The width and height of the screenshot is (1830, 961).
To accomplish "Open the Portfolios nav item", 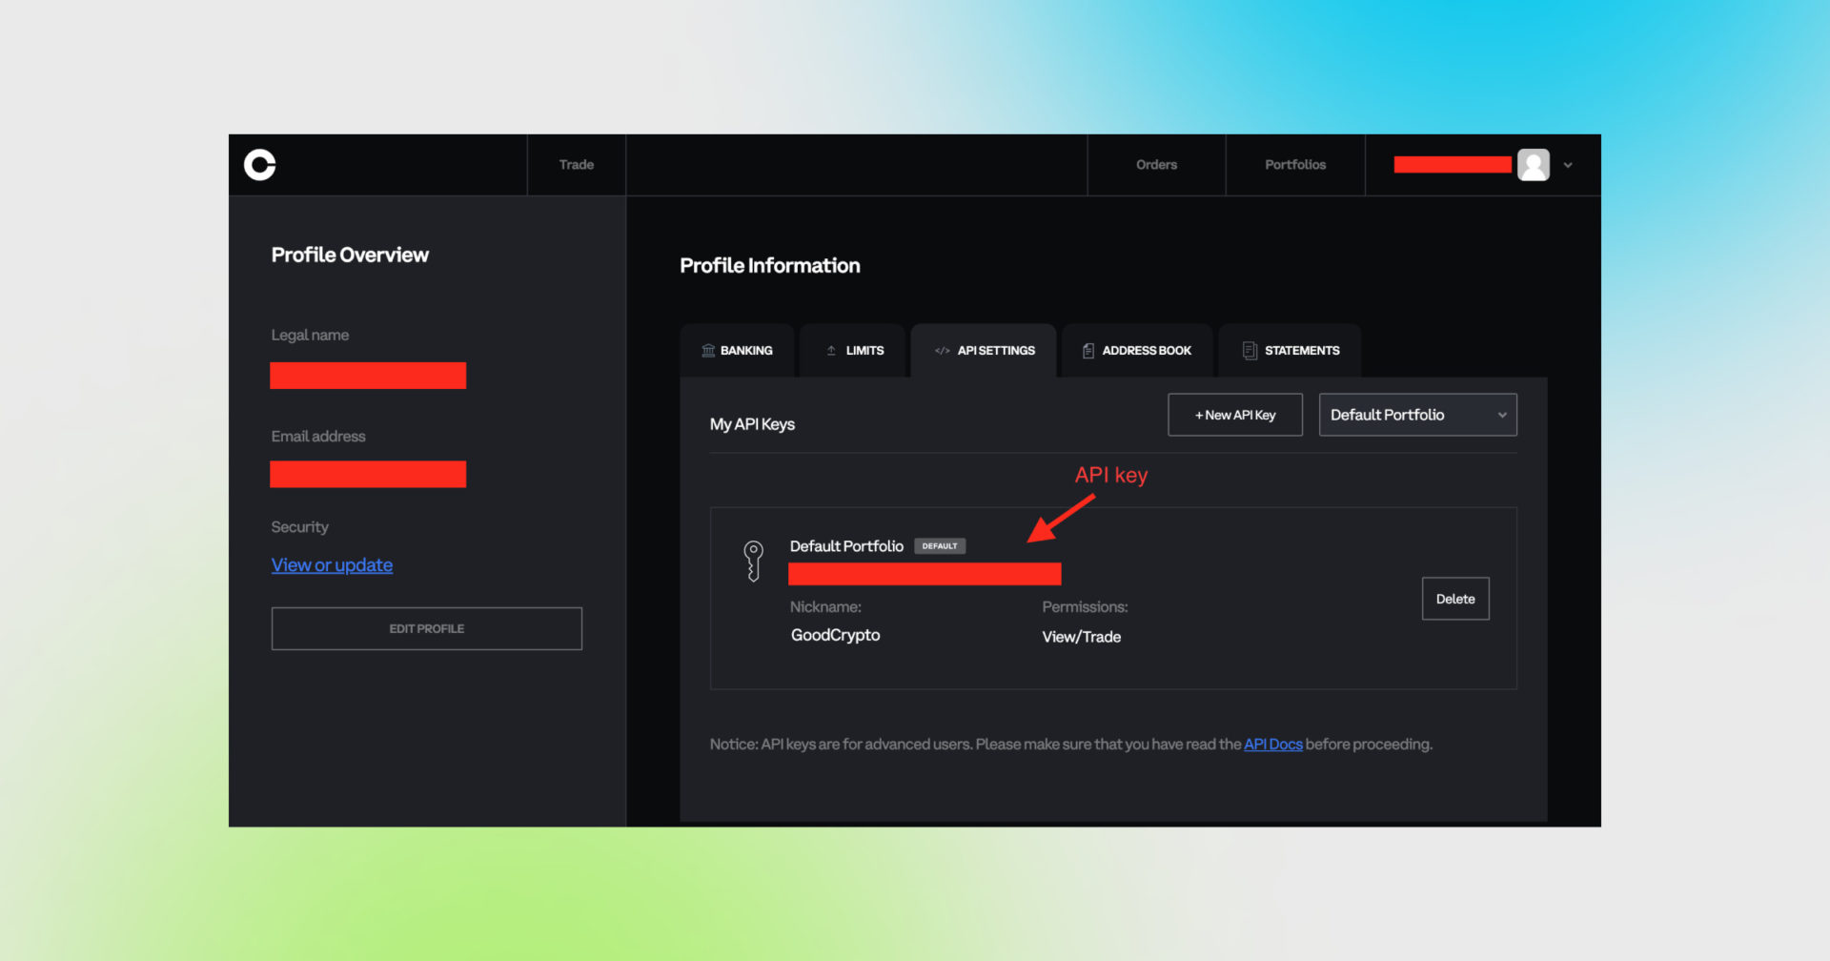I will pos(1294,165).
